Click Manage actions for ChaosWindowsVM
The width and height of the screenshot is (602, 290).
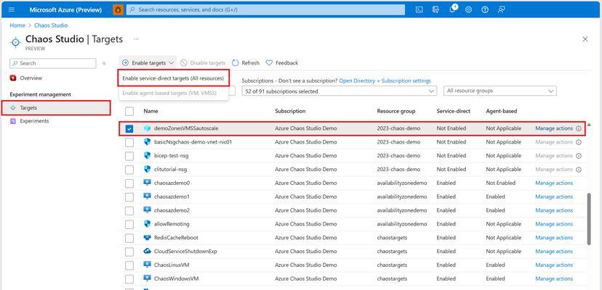(x=554, y=278)
